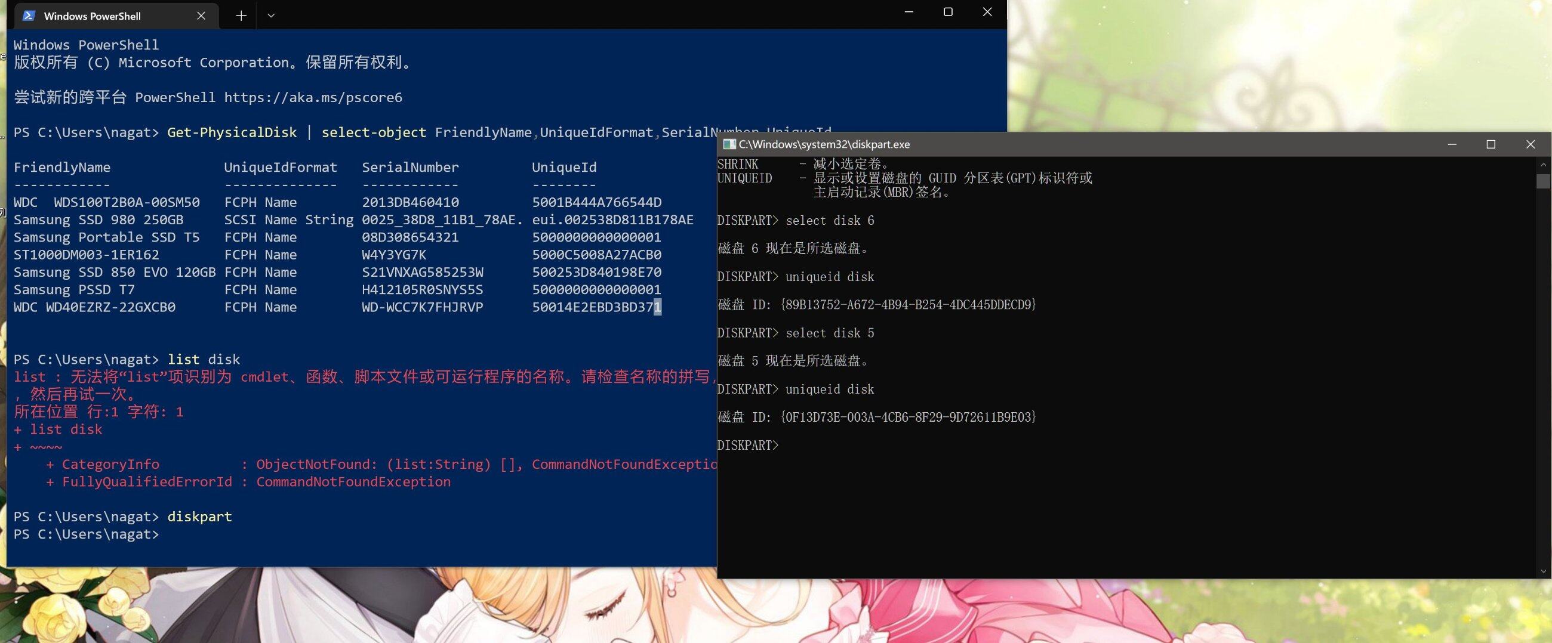The width and height of the screenshot is (1552, 643).
Task: Minimize the diskpart.exe window
Action: click(1452, 144)
